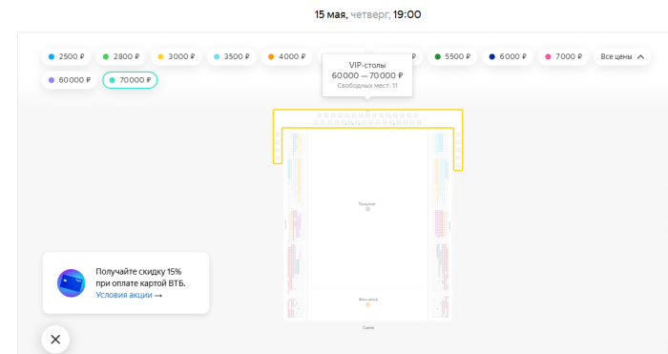Click the chevron beside Все цены
The width and height of the screenshot is (668, 354).
click(640, 56)
